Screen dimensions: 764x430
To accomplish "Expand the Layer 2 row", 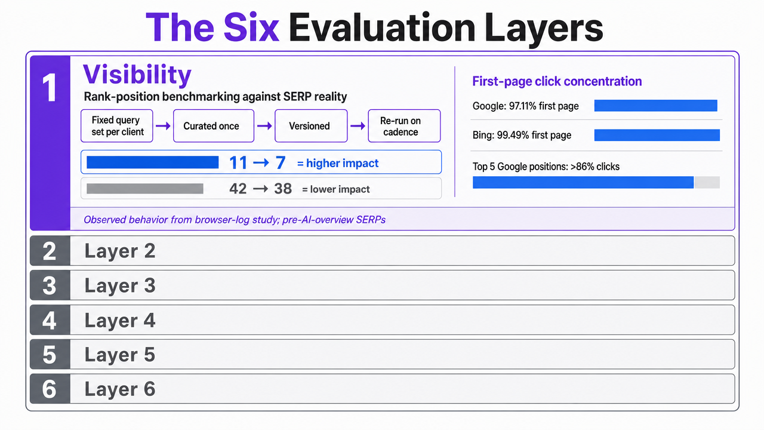I will (x=382, y=251).
